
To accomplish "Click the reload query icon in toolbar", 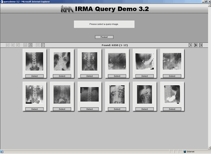I will coord(31,45).
